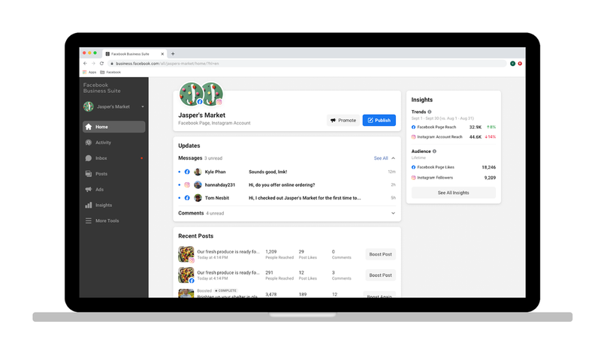Click the browser forward arrow
Viewport: 601px width, 354px height.
coord(93,64)
